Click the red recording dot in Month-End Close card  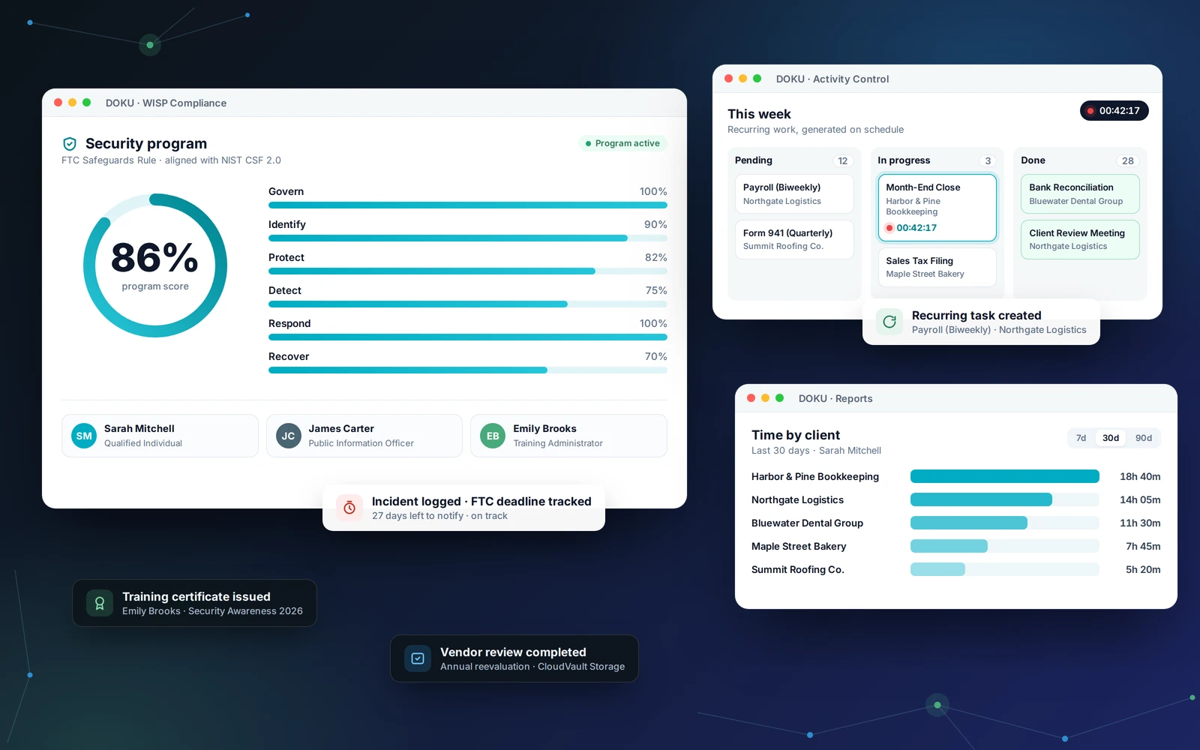pos(889,228)
